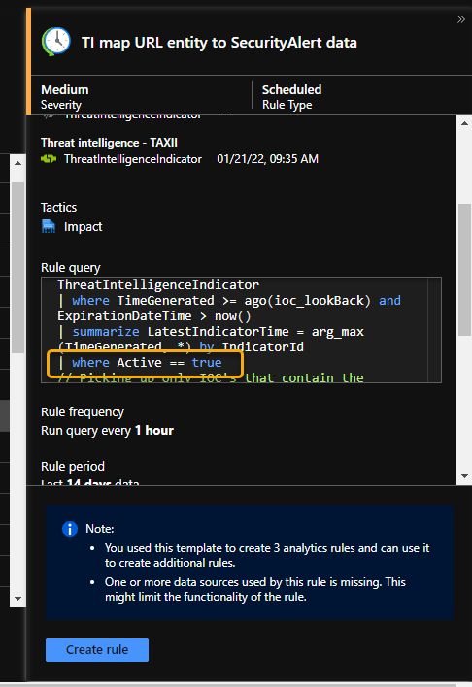Click the ThreatIntelligenceIndicator first line of query
The height and width of the screenshot is (687, 472).
pos(158,285)
